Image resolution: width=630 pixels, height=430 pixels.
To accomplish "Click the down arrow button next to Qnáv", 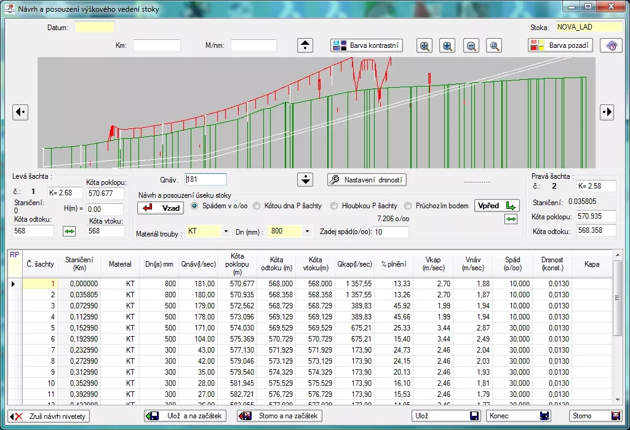I will tap(306, 179).
